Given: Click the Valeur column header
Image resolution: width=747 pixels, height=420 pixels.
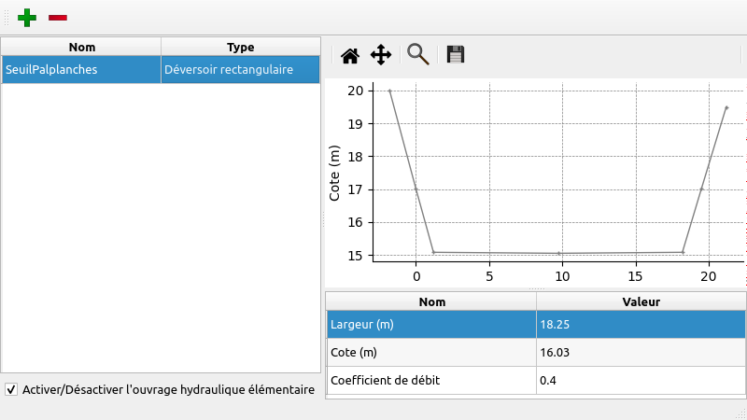Looking at the screenshot, I should click(641, 301).
